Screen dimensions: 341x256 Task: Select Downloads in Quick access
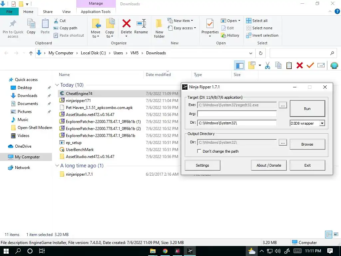[27, 96]
